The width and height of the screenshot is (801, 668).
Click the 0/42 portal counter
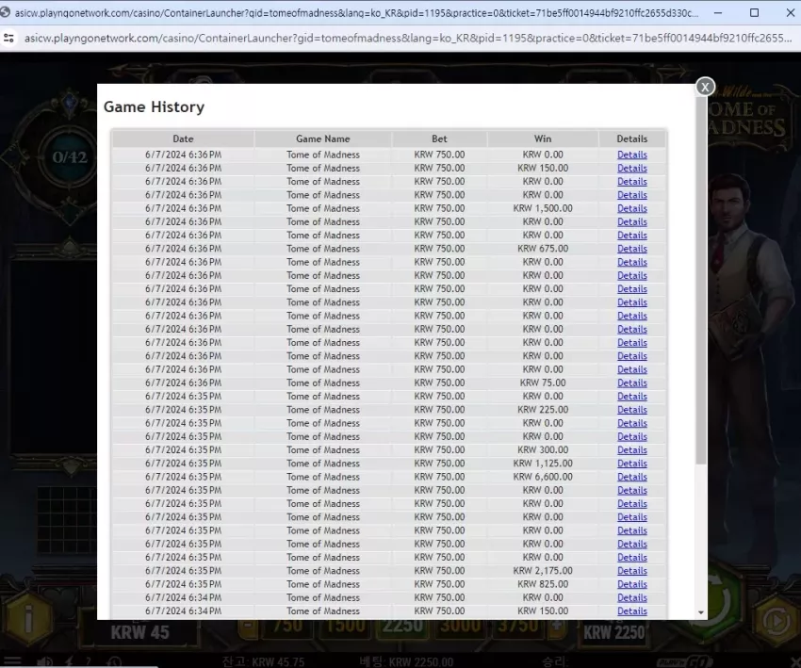pos(70,157)
